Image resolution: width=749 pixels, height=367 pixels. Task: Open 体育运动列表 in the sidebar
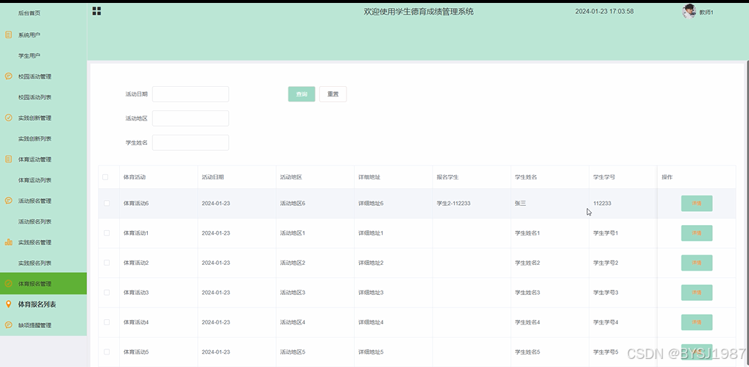(x=35, y=180)
